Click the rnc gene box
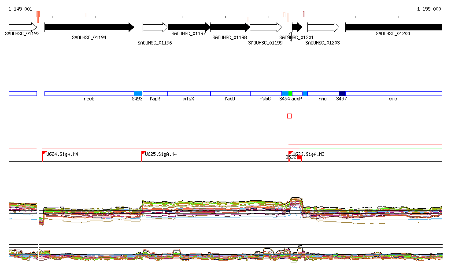 tap(323, 93)
